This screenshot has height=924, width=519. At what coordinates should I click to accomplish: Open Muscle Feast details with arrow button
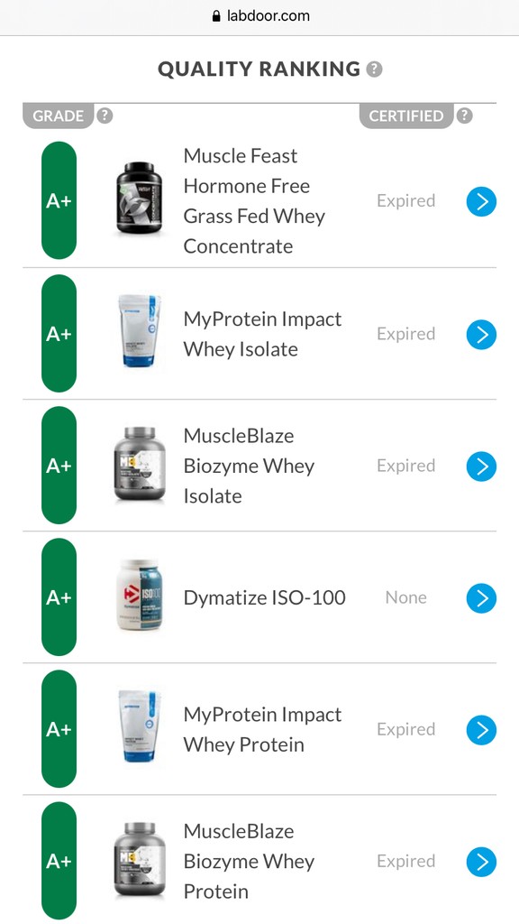[481, 201]
